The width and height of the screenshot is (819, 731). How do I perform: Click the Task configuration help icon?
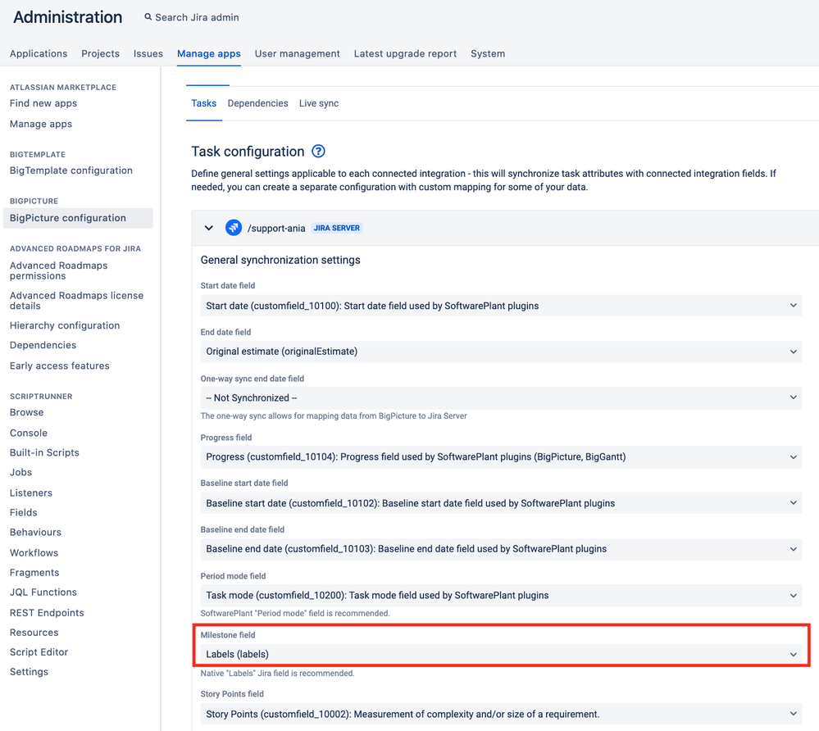[x=318, y=152]
